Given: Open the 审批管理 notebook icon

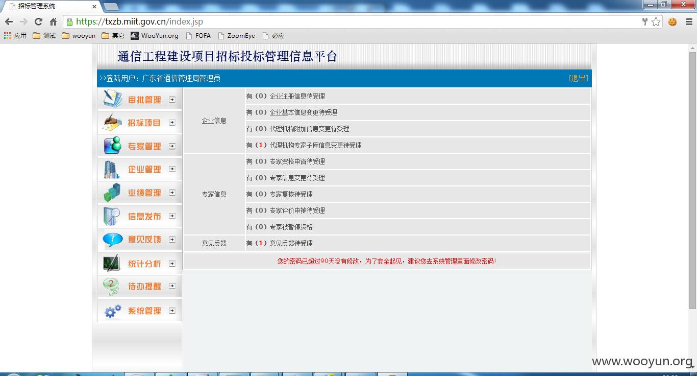Looking at the screenshot, I should tap(112, 99).
